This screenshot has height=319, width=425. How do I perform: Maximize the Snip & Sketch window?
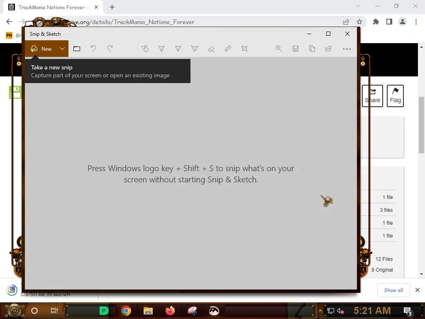pos(328,34)
